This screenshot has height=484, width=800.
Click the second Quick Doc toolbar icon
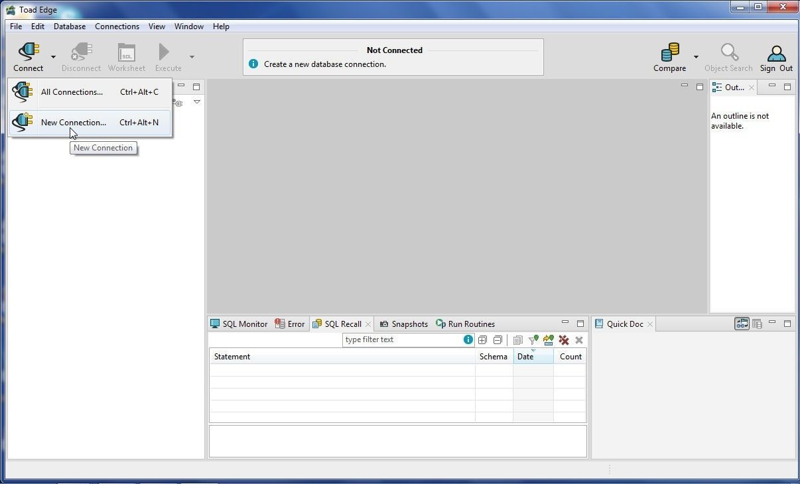click(x=757, y=324)
